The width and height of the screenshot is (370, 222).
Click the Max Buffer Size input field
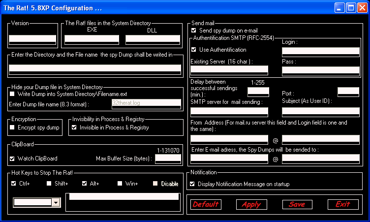[168, 159]
